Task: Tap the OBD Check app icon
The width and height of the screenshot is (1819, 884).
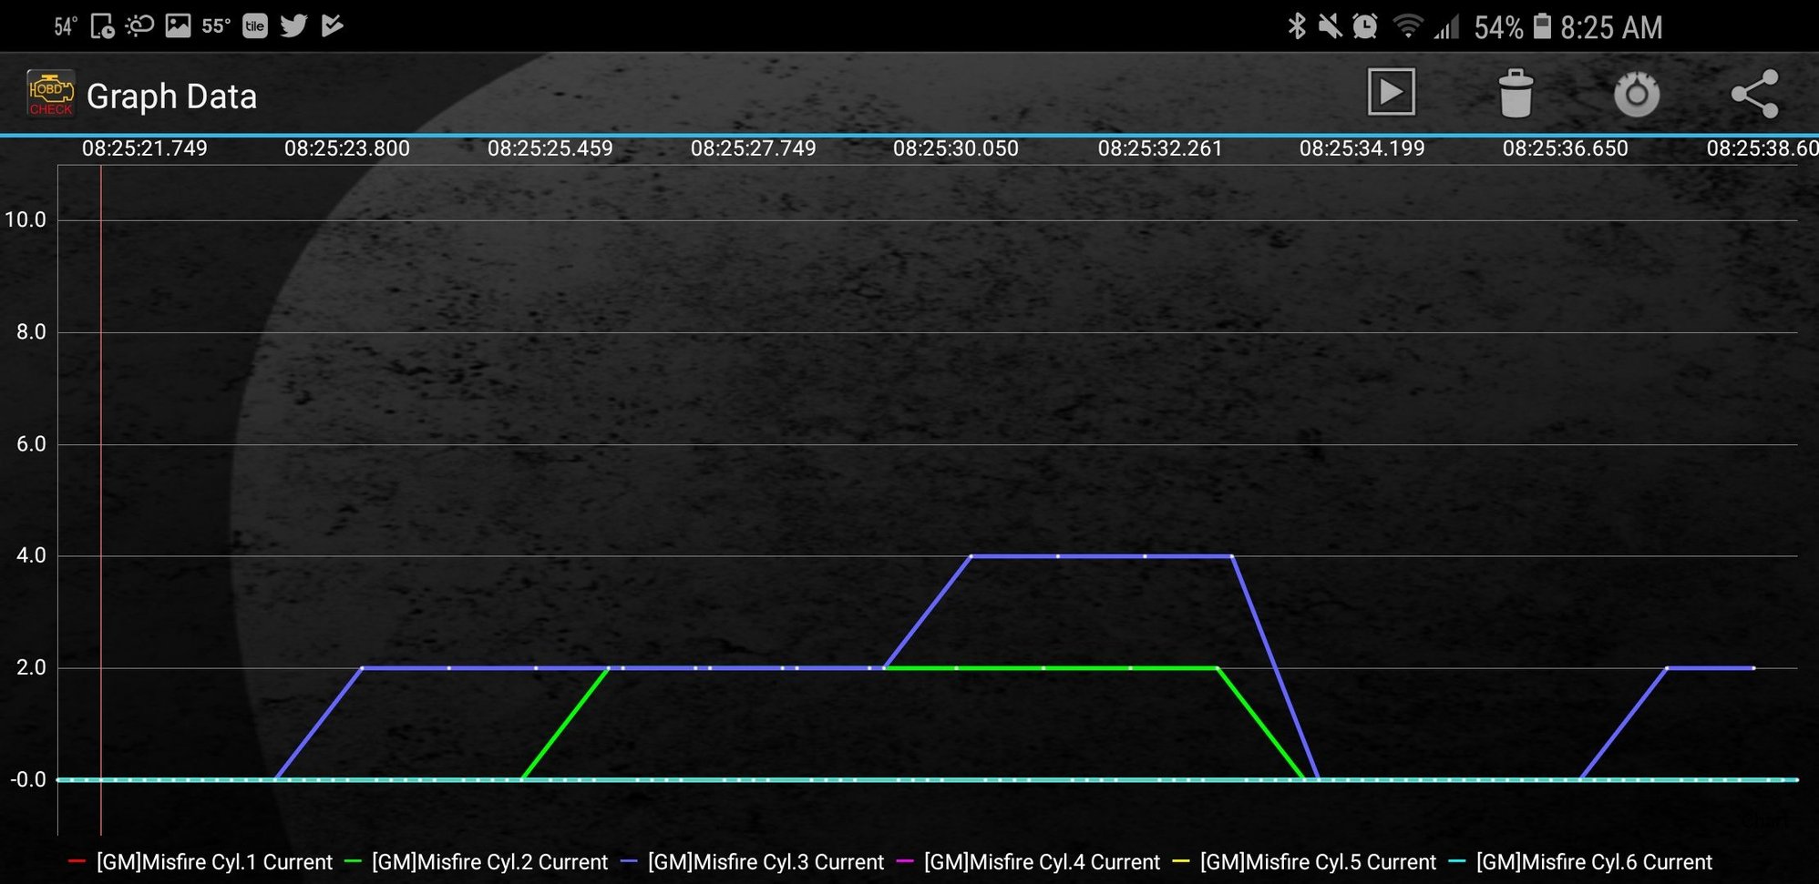Action: coord(50,94)
